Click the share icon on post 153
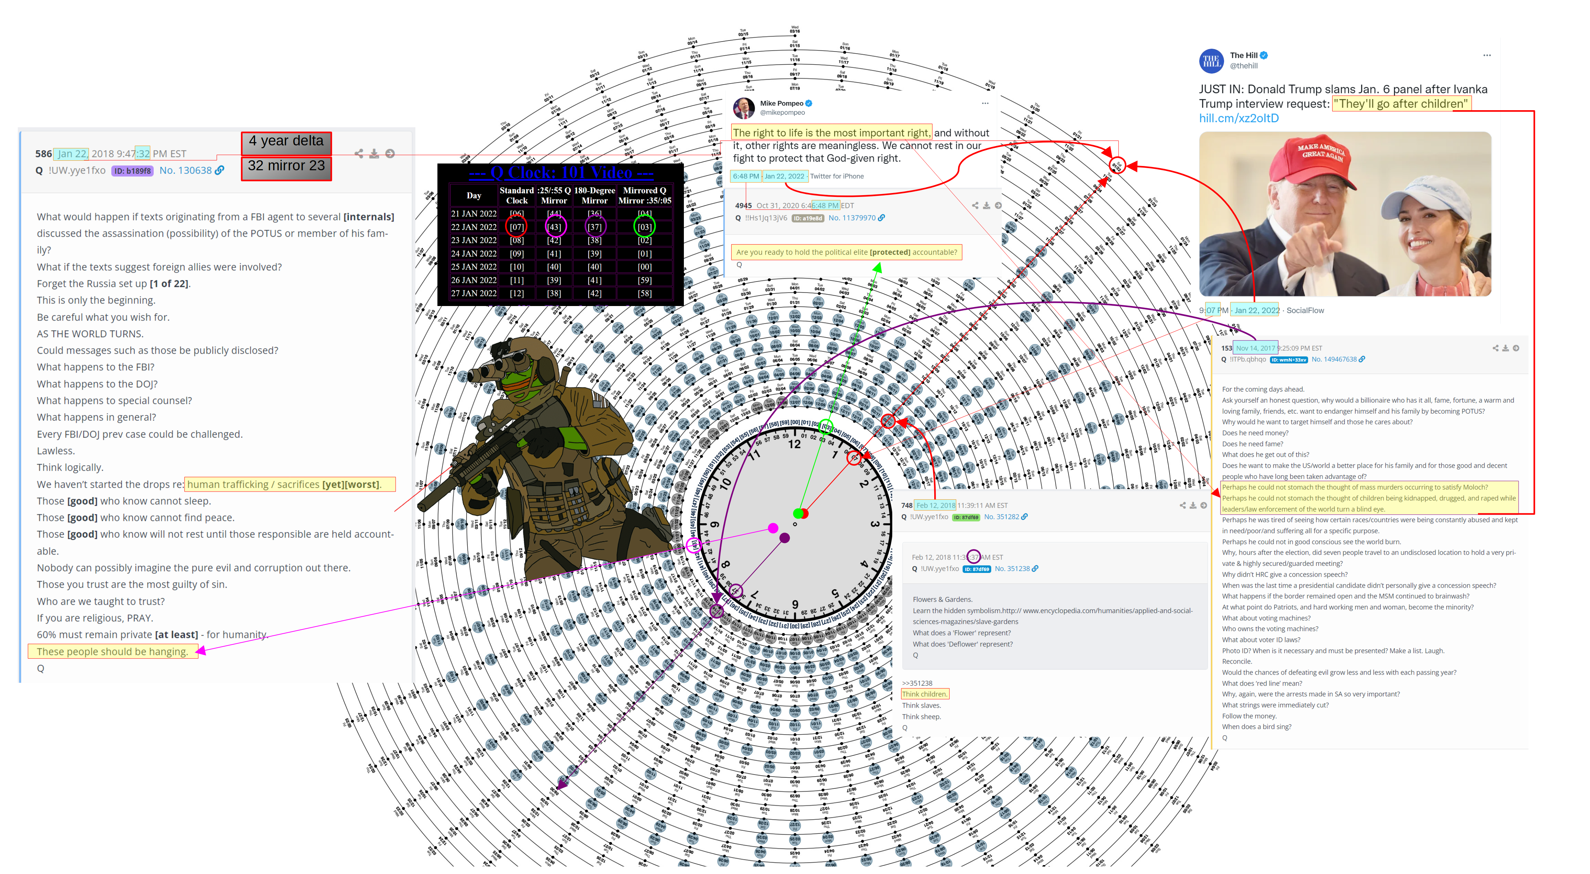This screenshot has width=1590, height=874. click(x=1495, y=348)
